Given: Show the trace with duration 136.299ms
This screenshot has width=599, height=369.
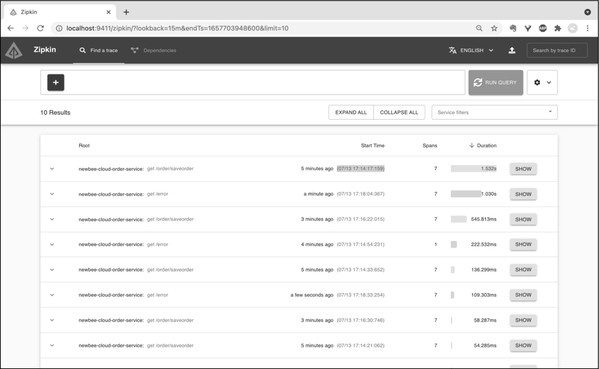Looking at the screenshot, I should point(523,270).
